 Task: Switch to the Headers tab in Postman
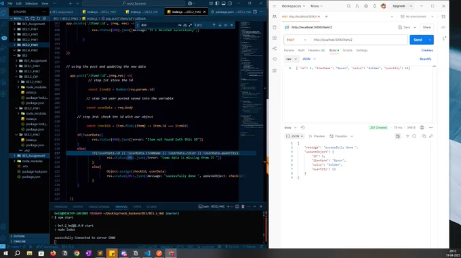point(316,51)
